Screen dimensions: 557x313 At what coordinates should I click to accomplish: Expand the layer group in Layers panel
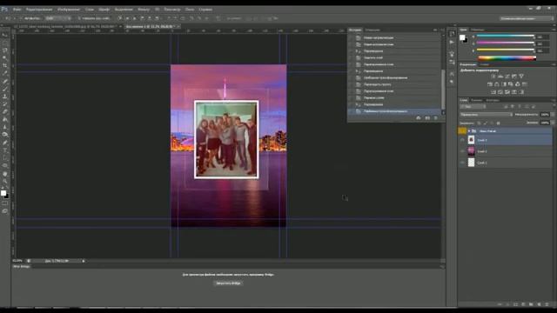[469, 131]
